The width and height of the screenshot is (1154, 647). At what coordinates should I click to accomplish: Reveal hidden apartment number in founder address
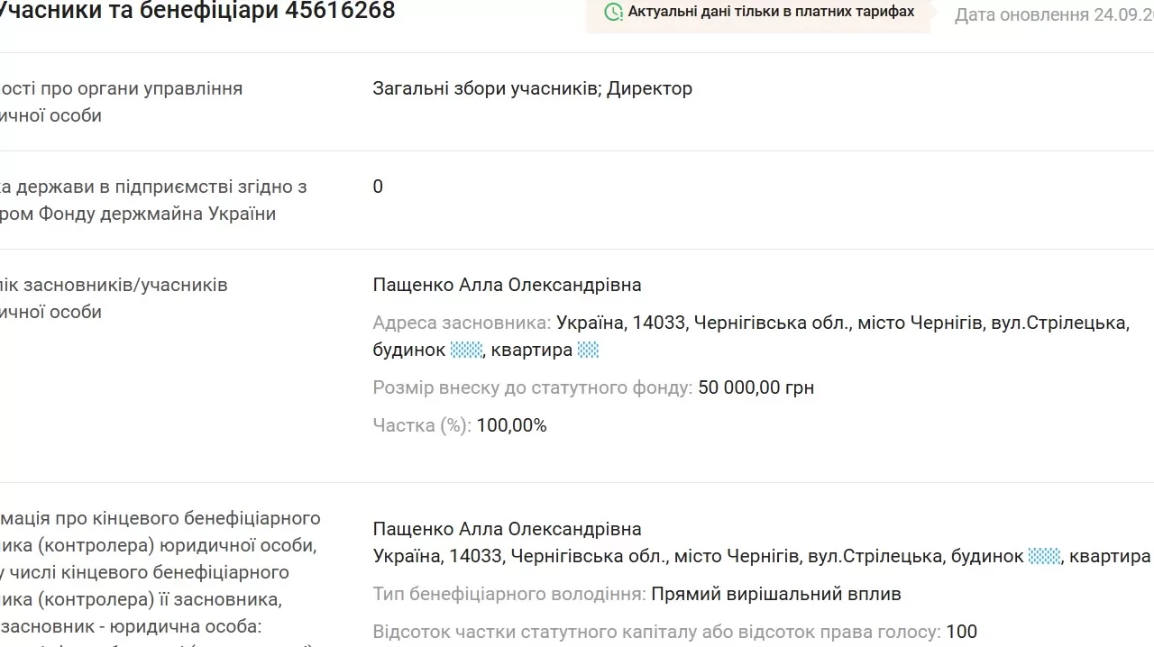(x=588, y=350)
